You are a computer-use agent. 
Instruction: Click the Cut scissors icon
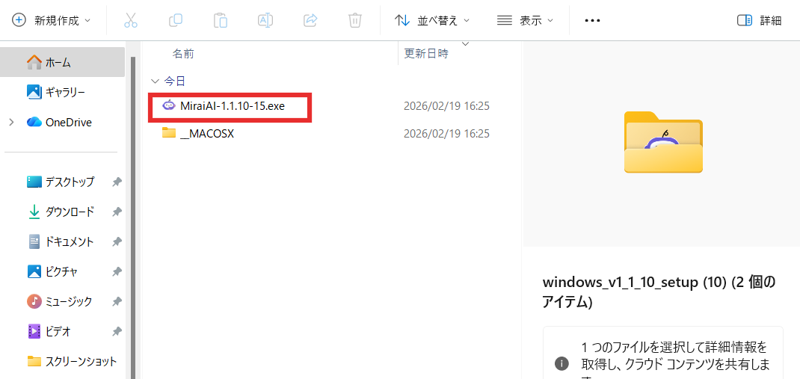(x=131, y=20)
